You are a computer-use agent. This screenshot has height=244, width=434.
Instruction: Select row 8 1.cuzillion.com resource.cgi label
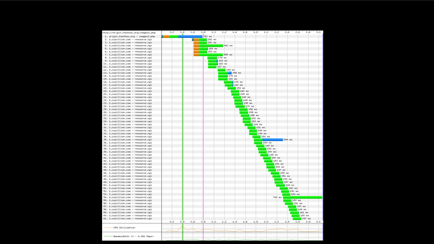[x=128, y=58]
